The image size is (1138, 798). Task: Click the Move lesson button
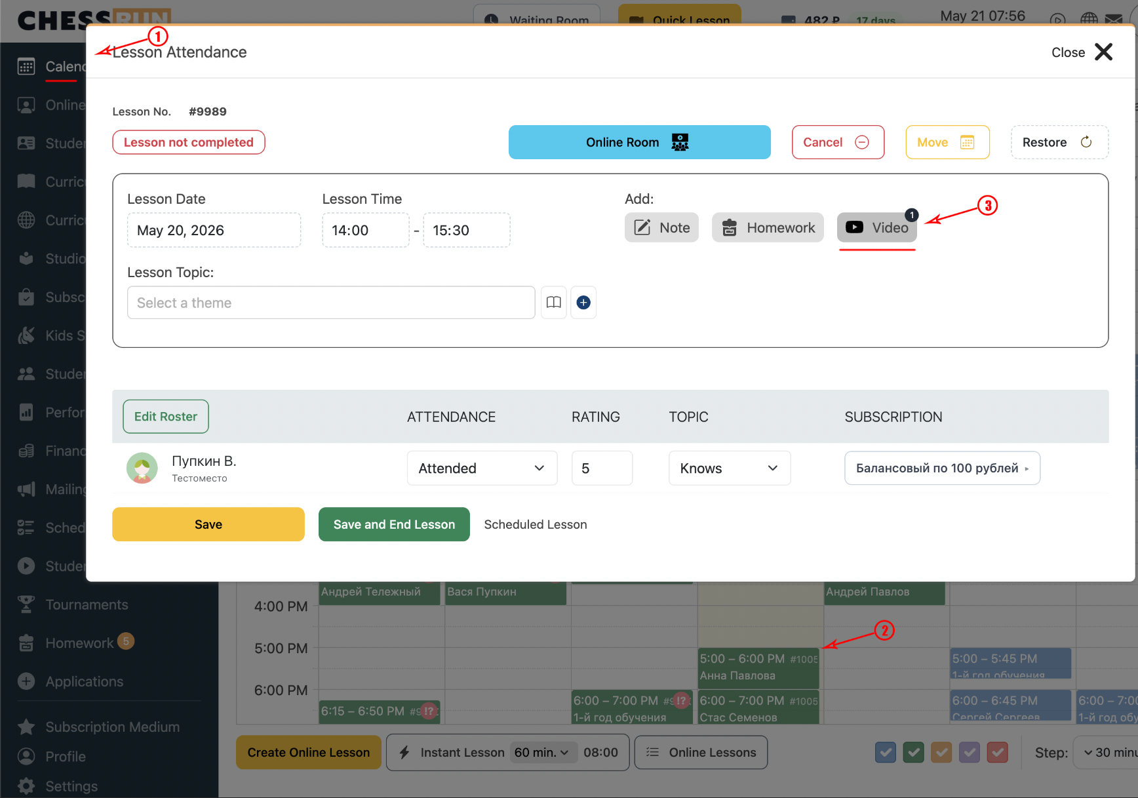pos(947,142)
